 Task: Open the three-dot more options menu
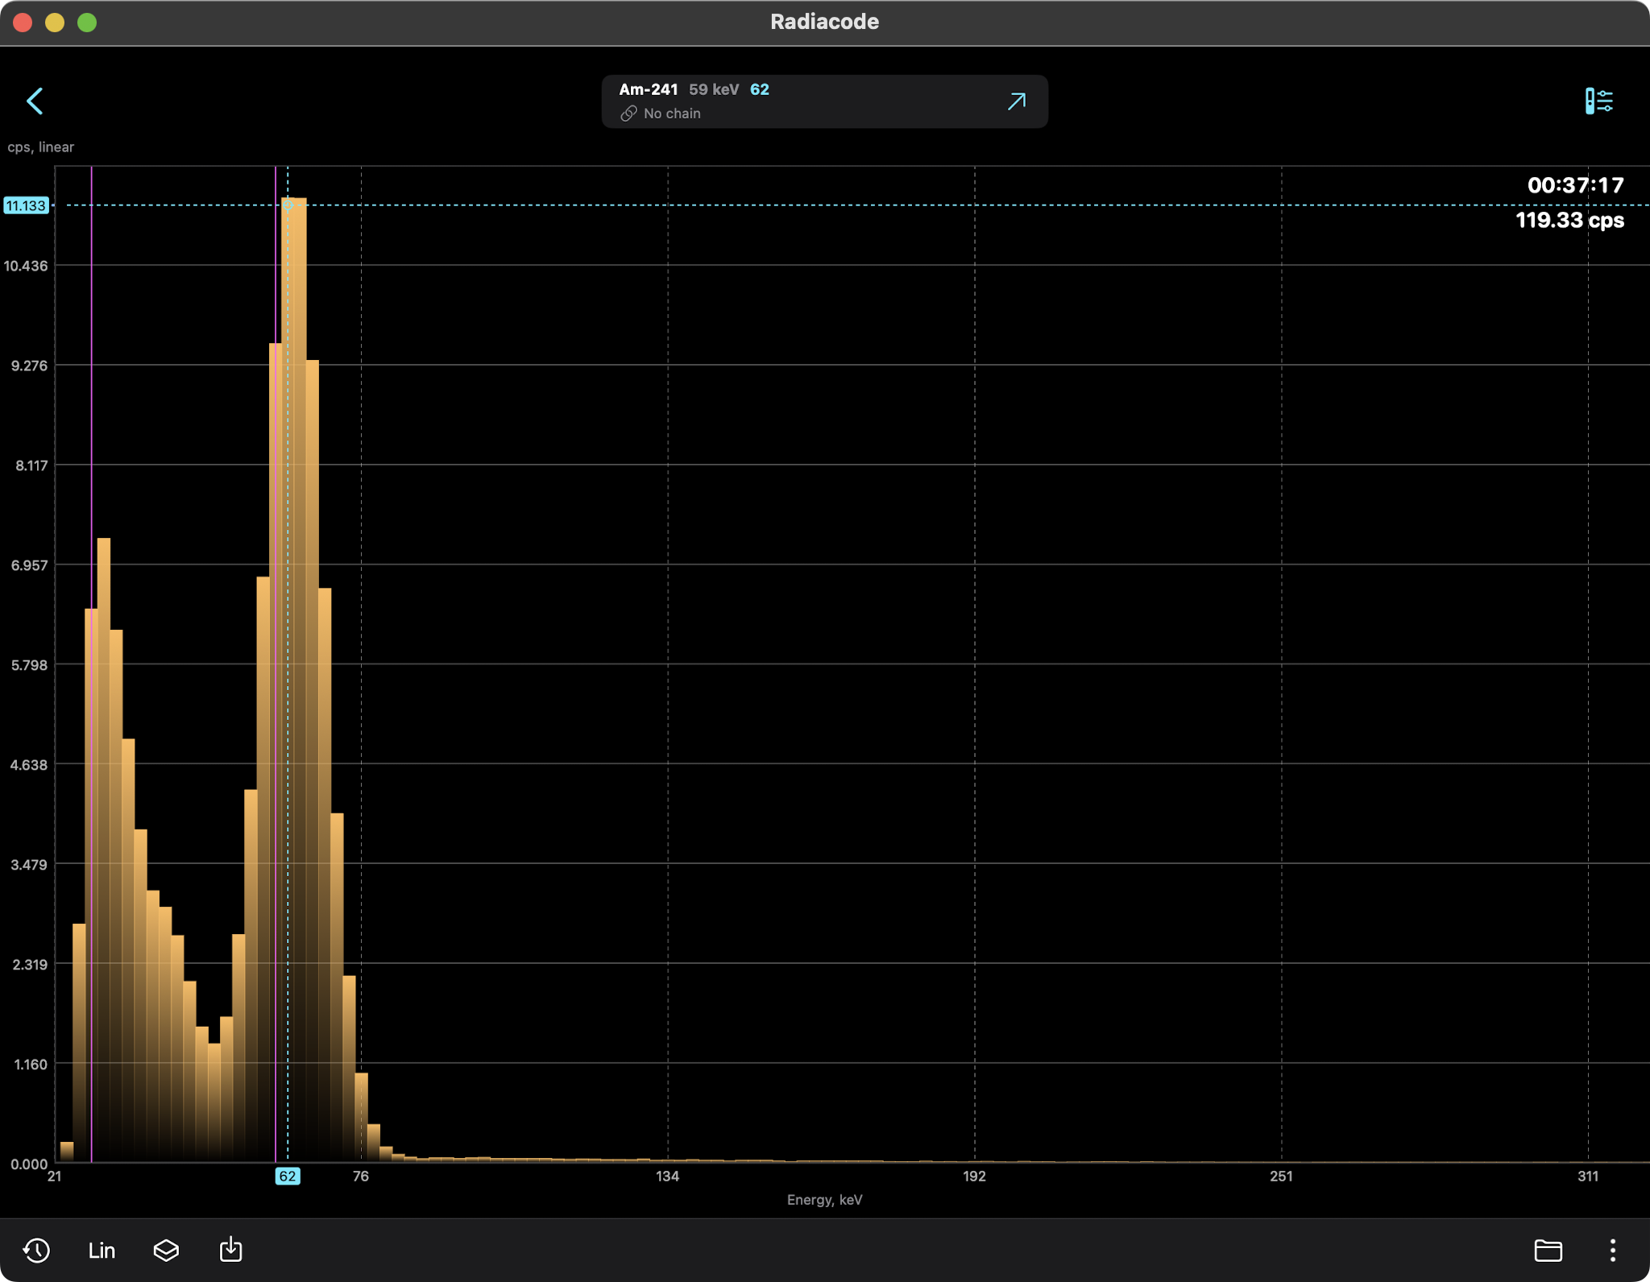(x=1612, y=1250)
